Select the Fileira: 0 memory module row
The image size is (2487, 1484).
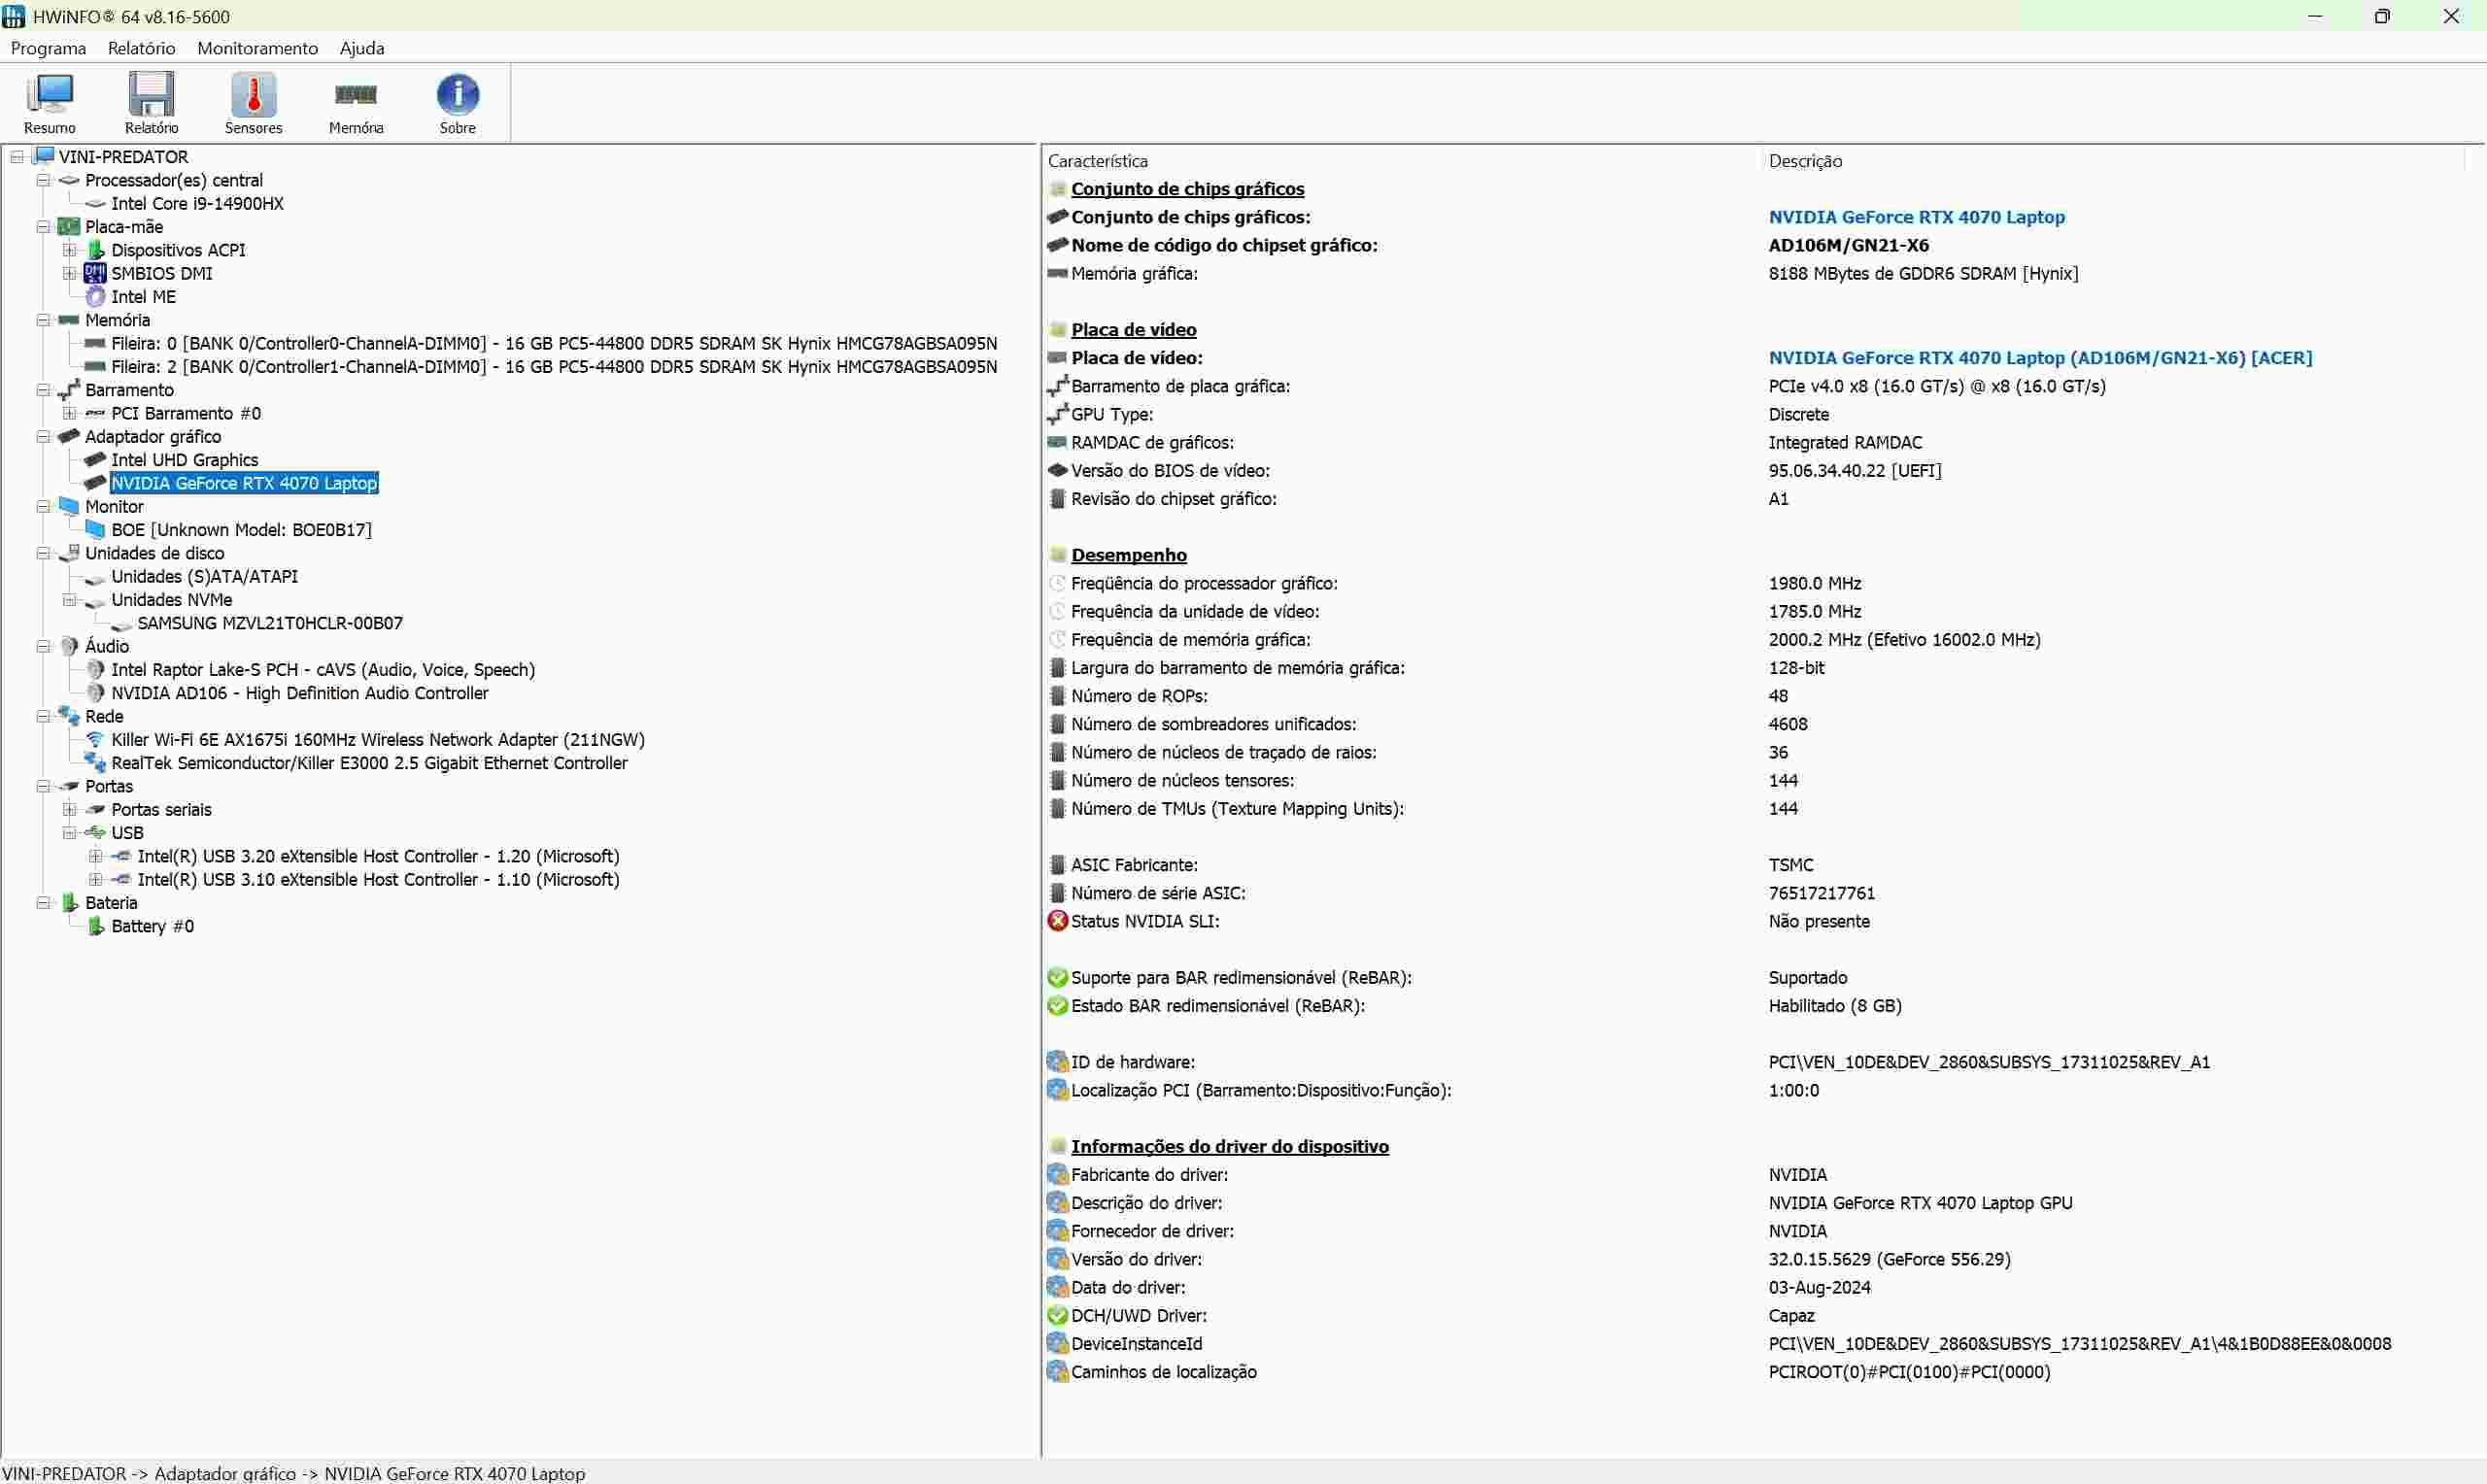[554, 343]
